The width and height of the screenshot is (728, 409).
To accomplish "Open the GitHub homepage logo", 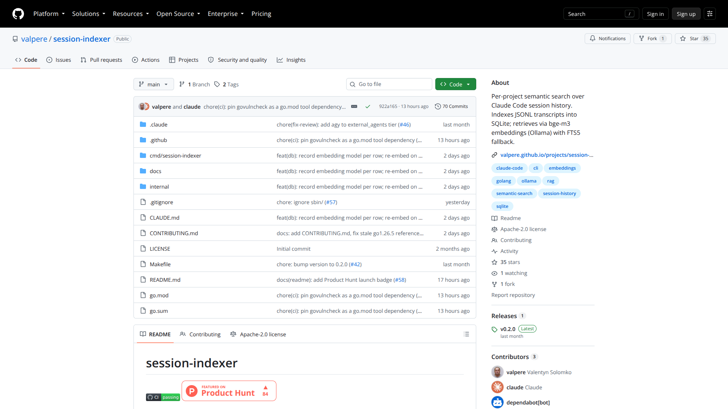I will coord(18,14).
